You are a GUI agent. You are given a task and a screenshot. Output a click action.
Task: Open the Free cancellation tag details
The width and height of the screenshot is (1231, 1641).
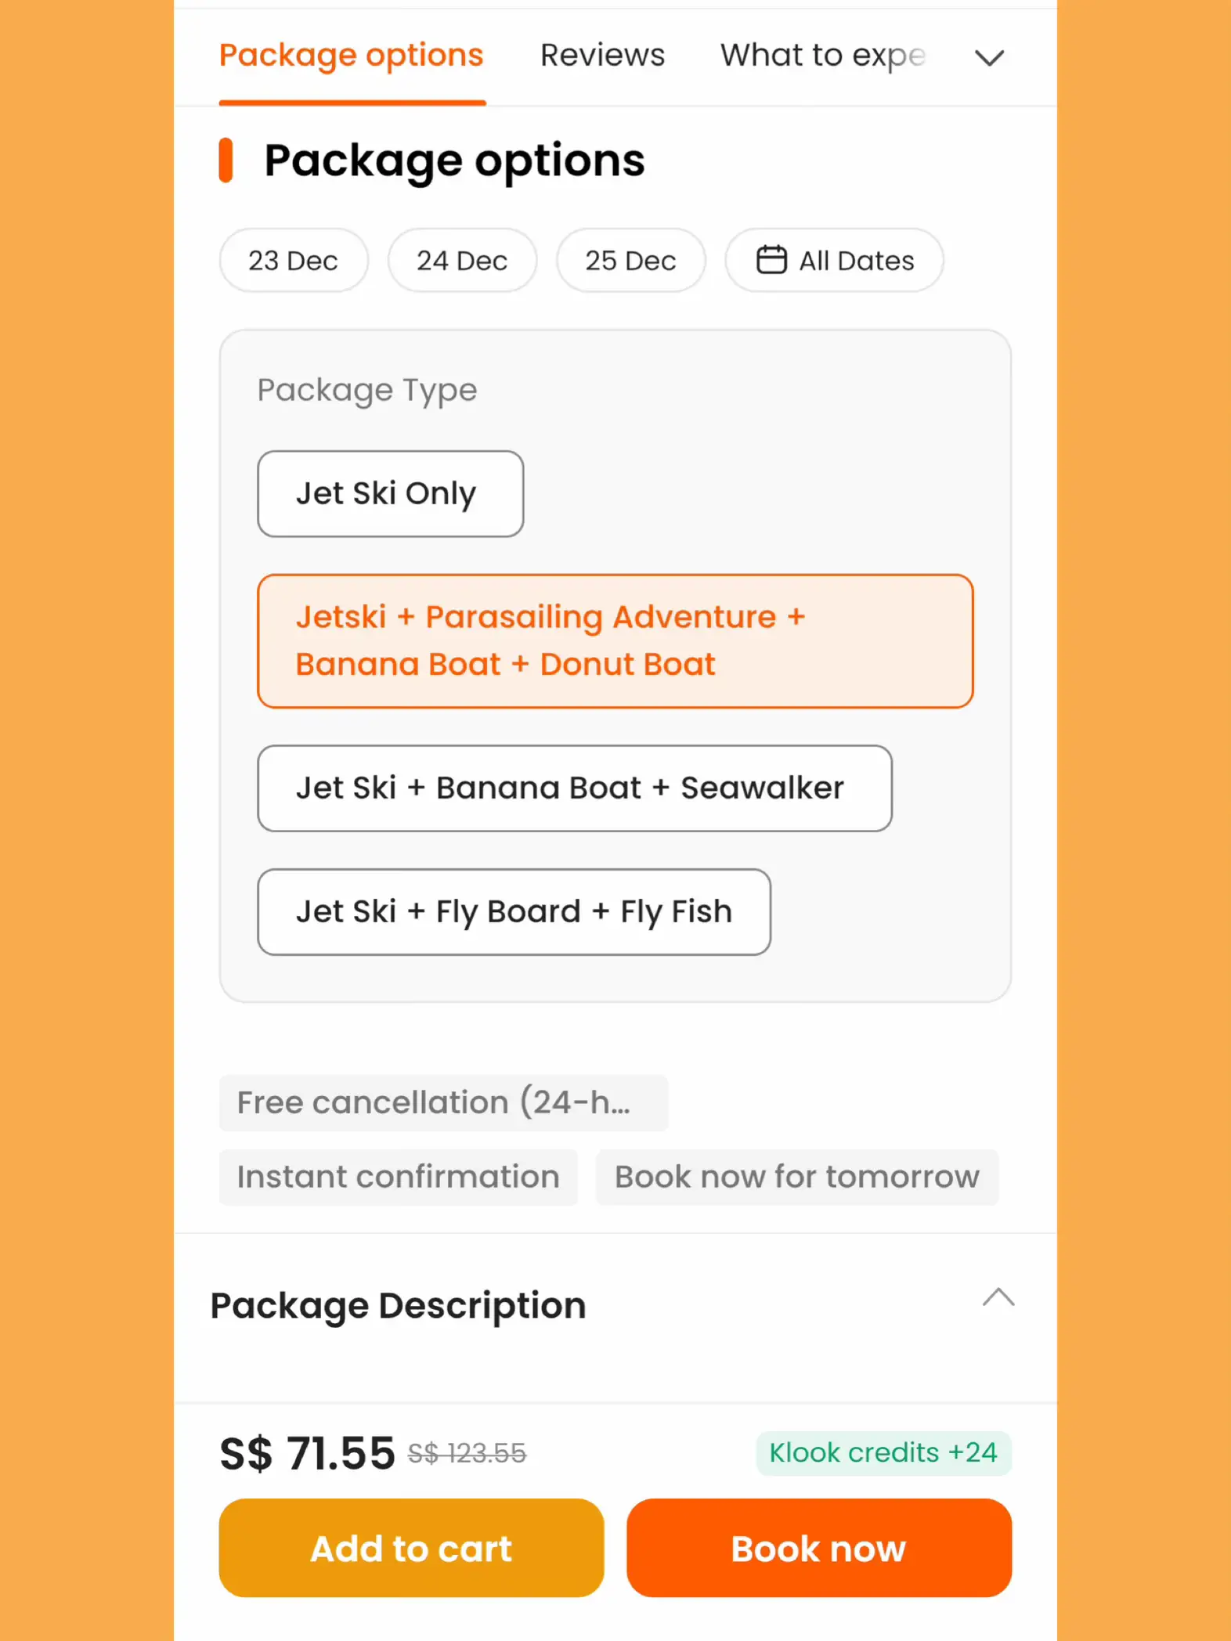(443, 1103)
